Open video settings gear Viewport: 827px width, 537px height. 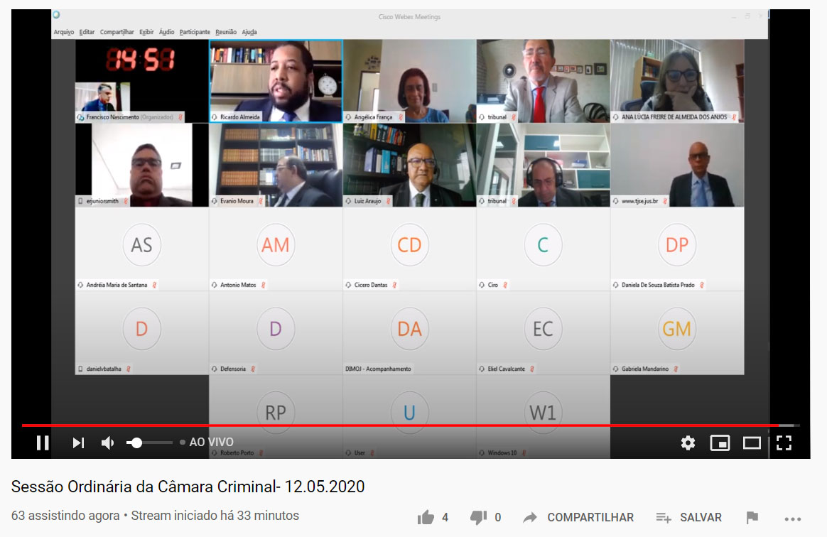click(x=688, y=443)
